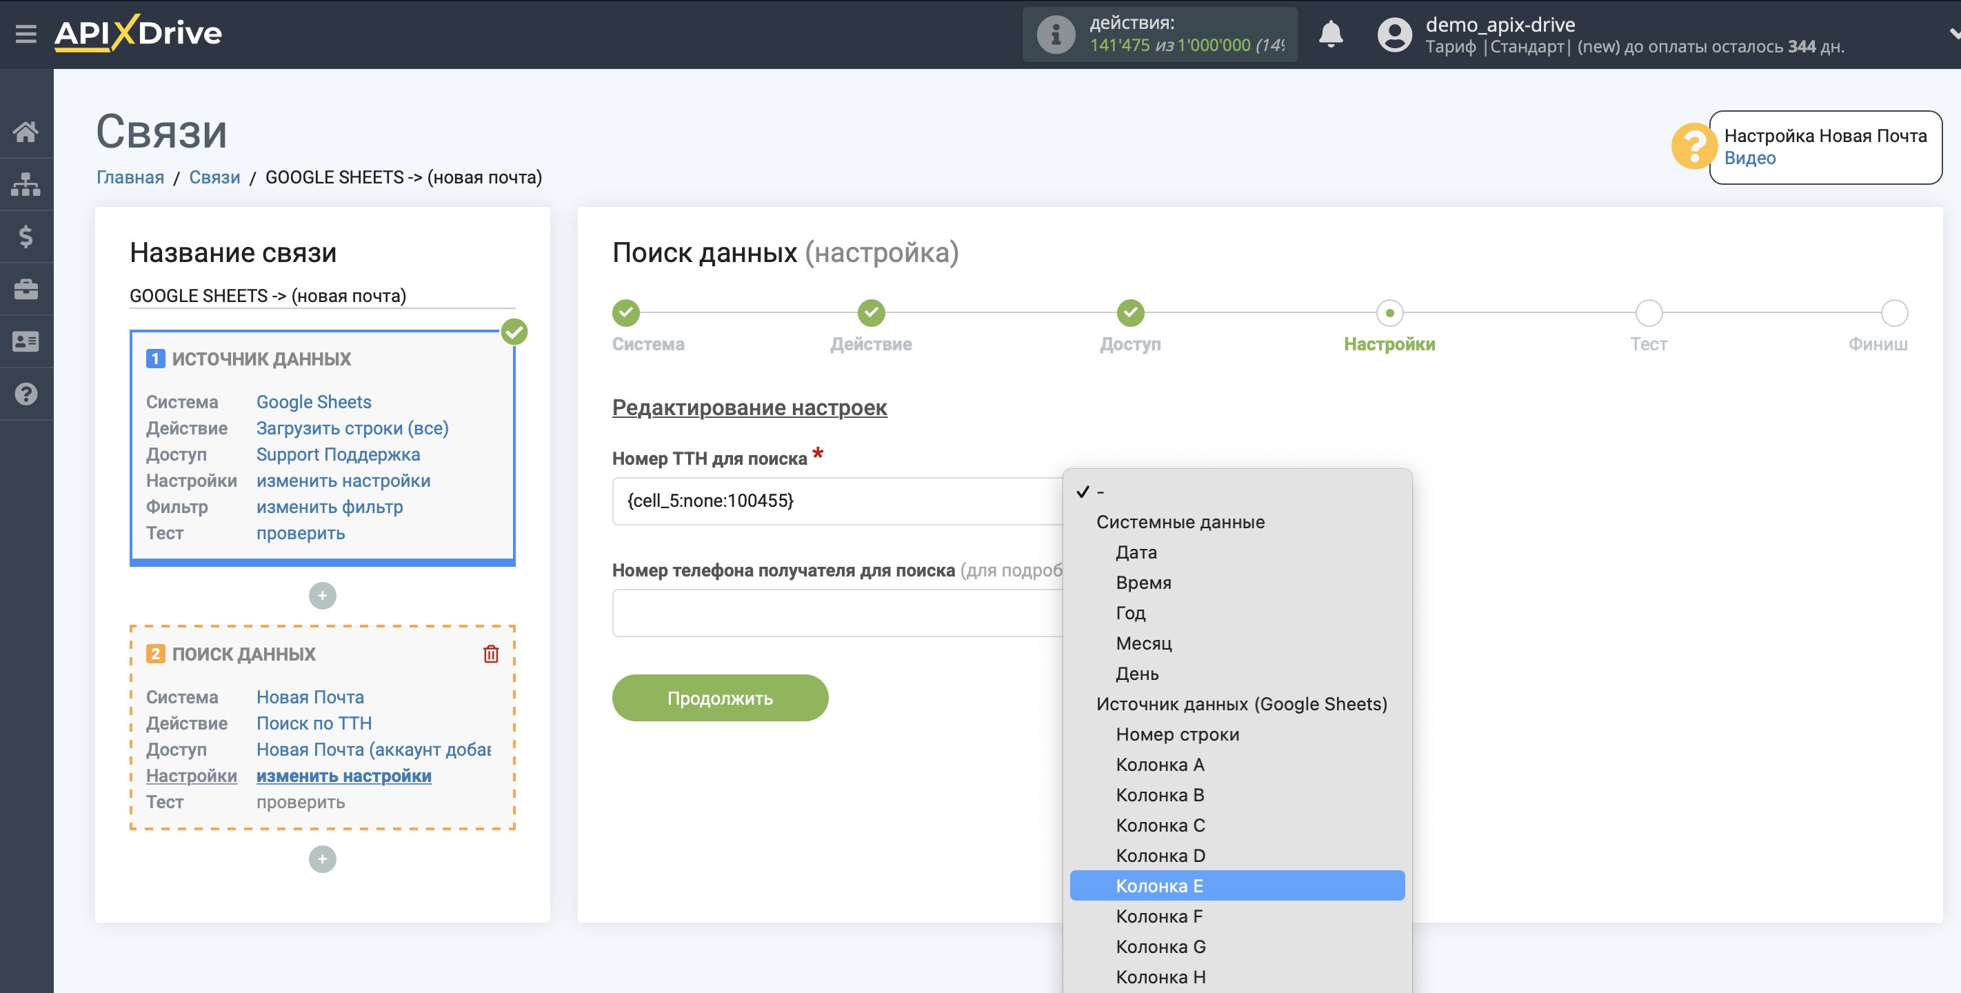Open the demo_apix-drive account menu
Viewport: 1961px width, 993px height.
tap(1500, 24)
